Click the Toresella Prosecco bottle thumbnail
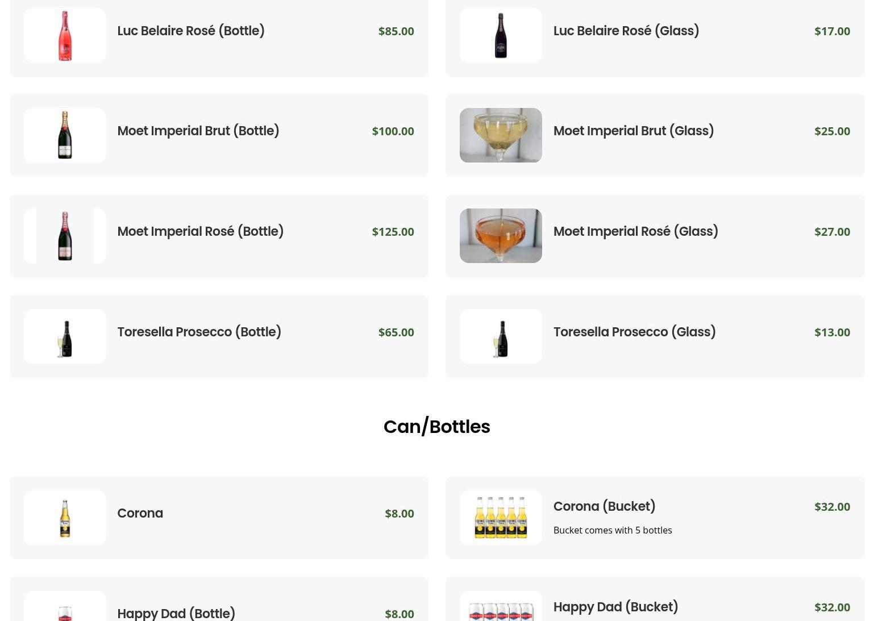 click(65, 336)
